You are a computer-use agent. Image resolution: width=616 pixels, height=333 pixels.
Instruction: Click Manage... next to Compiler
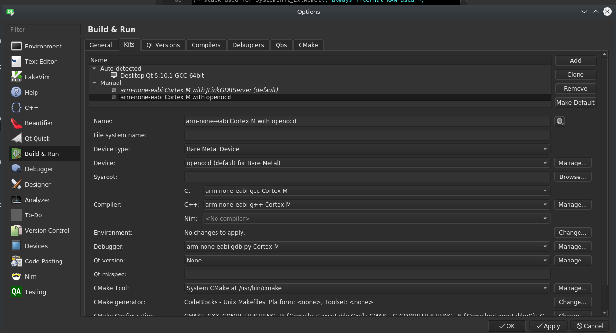point(573,205)
